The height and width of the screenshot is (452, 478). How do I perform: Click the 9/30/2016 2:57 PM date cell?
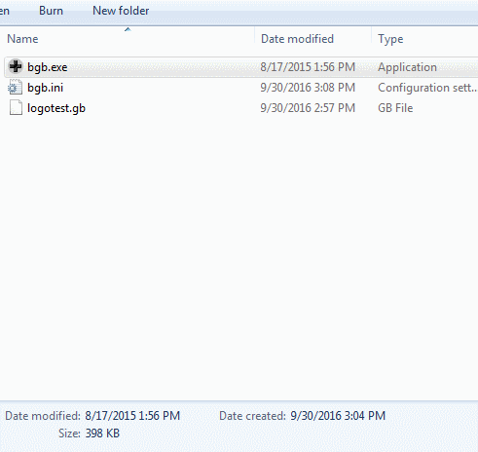(x=308, y=108)
